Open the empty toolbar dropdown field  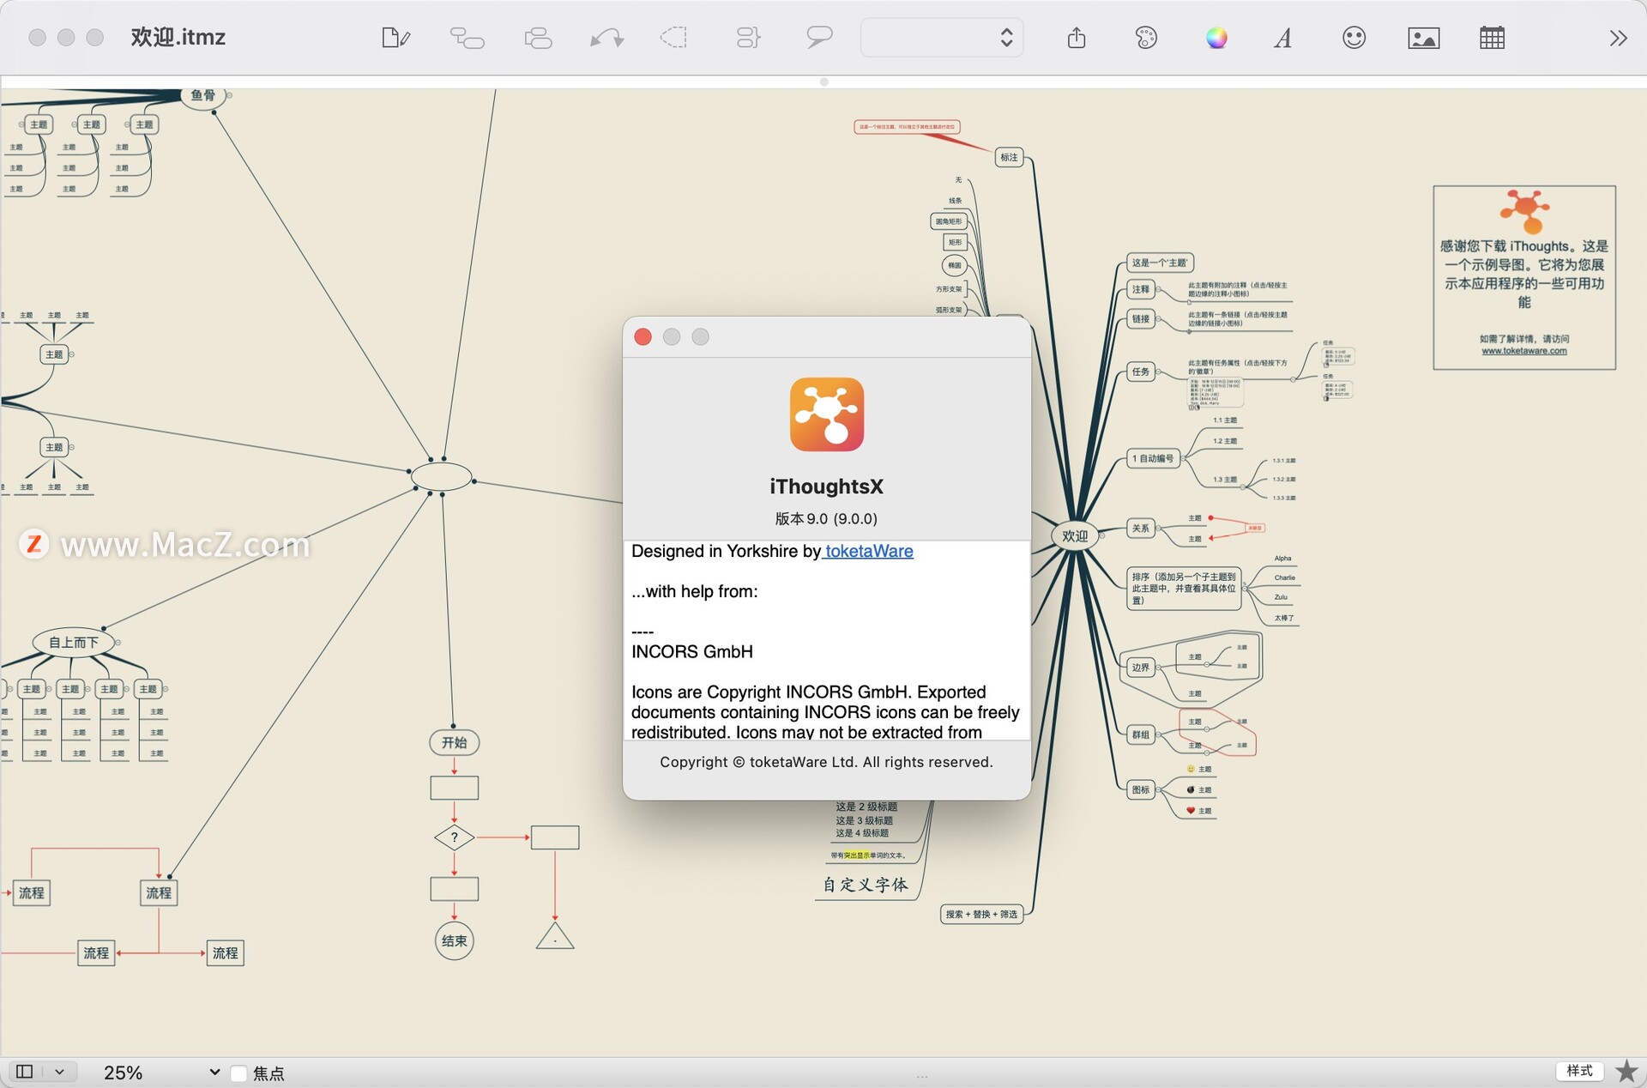tap(941, 38)
